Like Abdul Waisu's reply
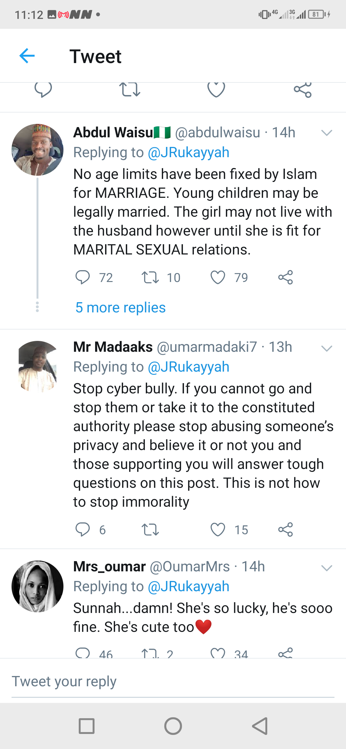 [x=218, y=277]
